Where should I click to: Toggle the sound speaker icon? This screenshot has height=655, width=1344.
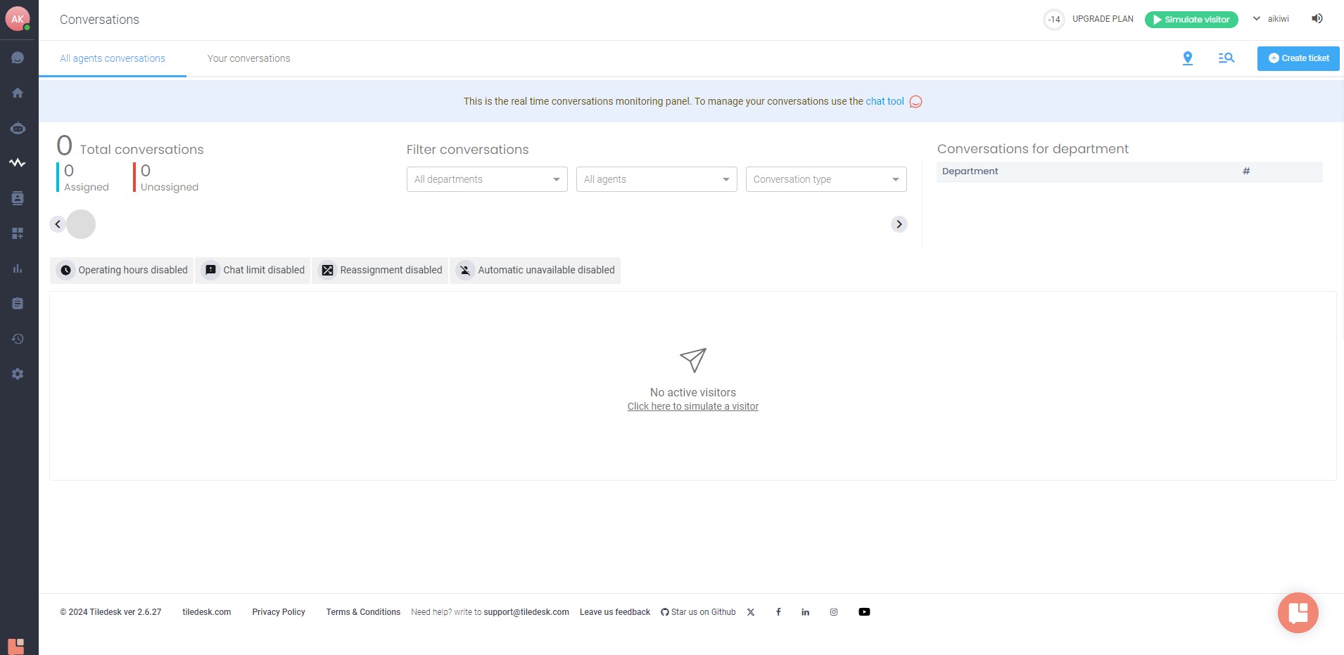pyautogui.click(x=1317, y=19)
